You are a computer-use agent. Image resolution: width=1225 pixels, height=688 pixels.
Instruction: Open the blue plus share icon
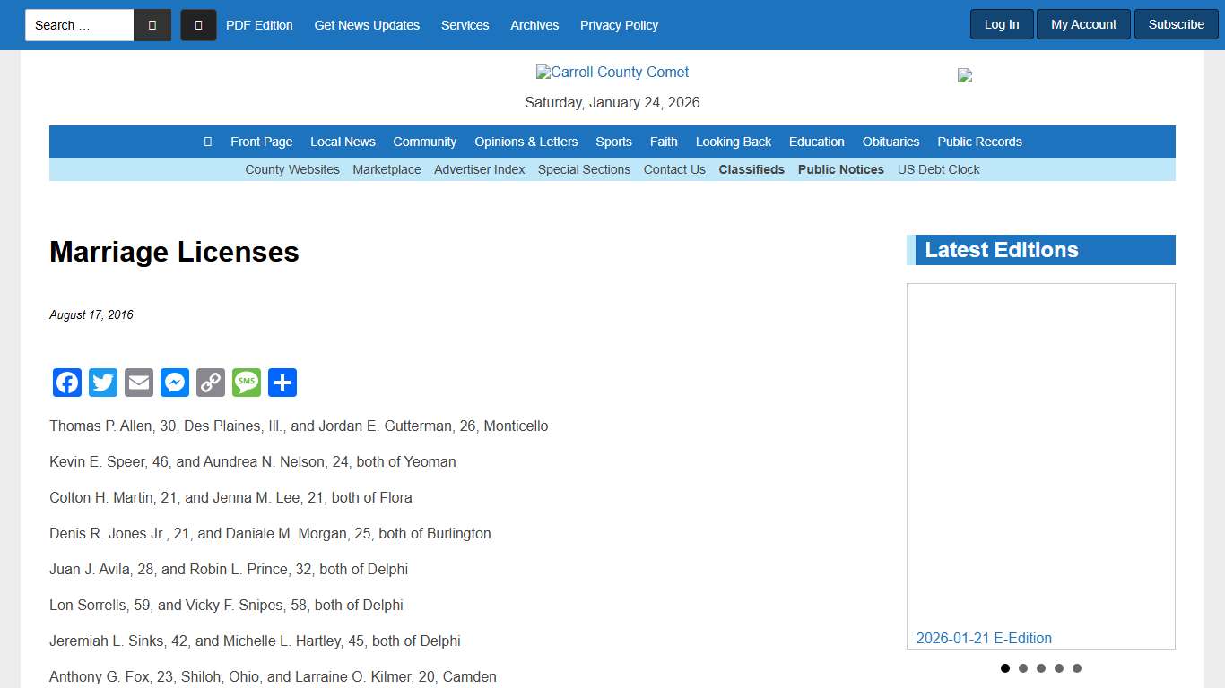[x=282, y=383]
